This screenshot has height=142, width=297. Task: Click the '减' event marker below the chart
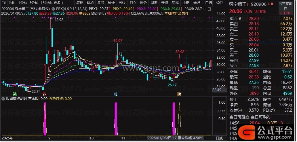click(14, 94)
